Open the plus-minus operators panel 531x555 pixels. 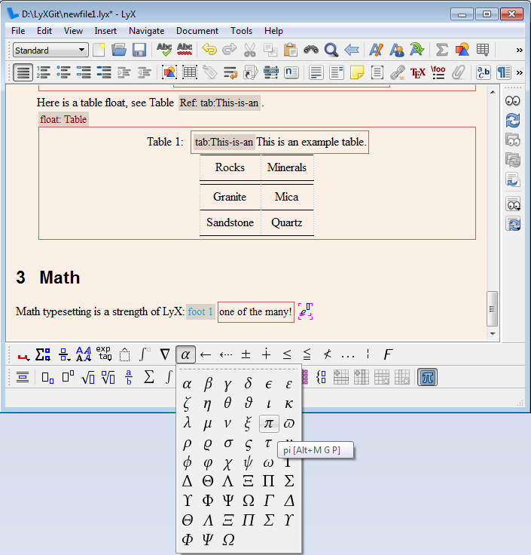(246, 354)
